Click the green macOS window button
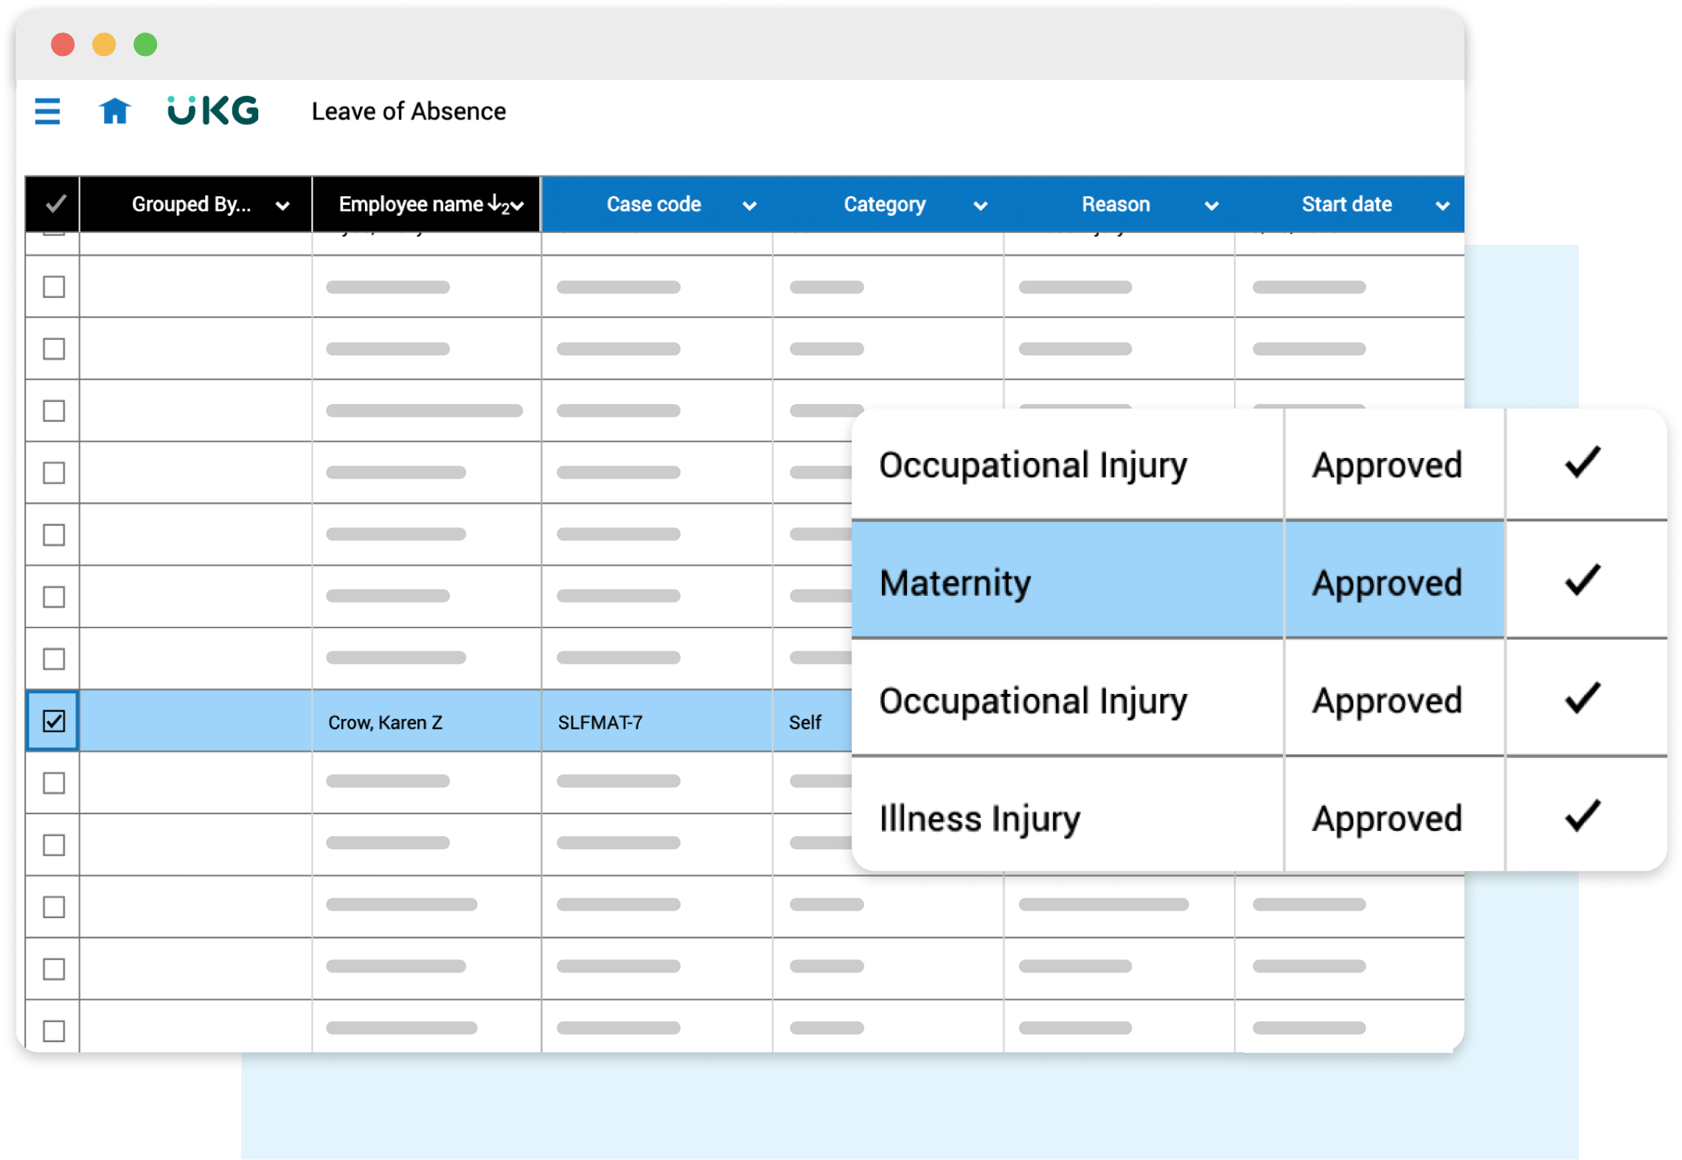Screen dimensions: 1682x1160 145,45
